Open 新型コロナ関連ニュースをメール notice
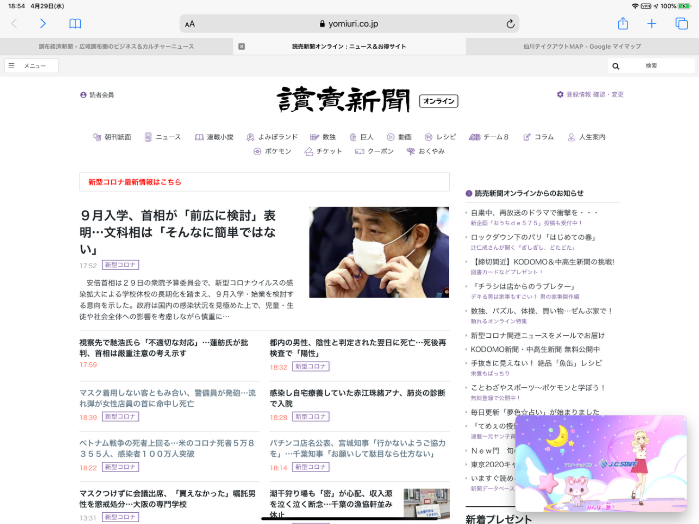 tap(538, 336)
